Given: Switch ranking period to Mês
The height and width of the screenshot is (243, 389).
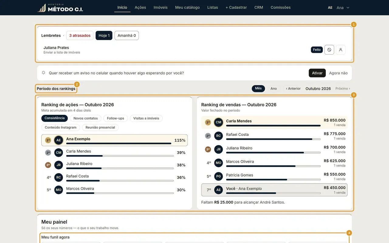Looking at the screenshot, I should pos(258,88).
